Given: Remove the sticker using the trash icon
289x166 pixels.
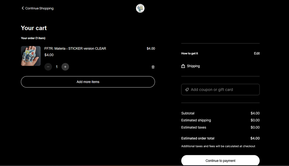Looking at the screenshot, I should pyautogui.click(x=153, y=67).
